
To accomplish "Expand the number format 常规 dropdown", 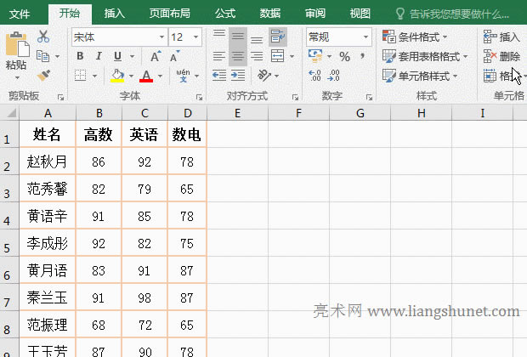I will click(366, 37).
